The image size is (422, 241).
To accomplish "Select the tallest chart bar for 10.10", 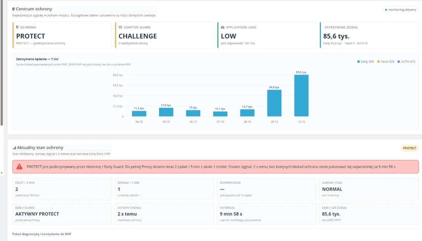I will point(301,96).
